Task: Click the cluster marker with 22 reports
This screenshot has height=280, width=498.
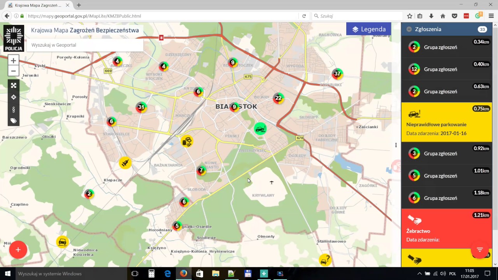Action: coord(278,98)
